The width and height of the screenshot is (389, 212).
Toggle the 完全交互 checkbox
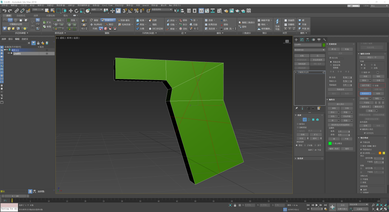coord(365,133)
